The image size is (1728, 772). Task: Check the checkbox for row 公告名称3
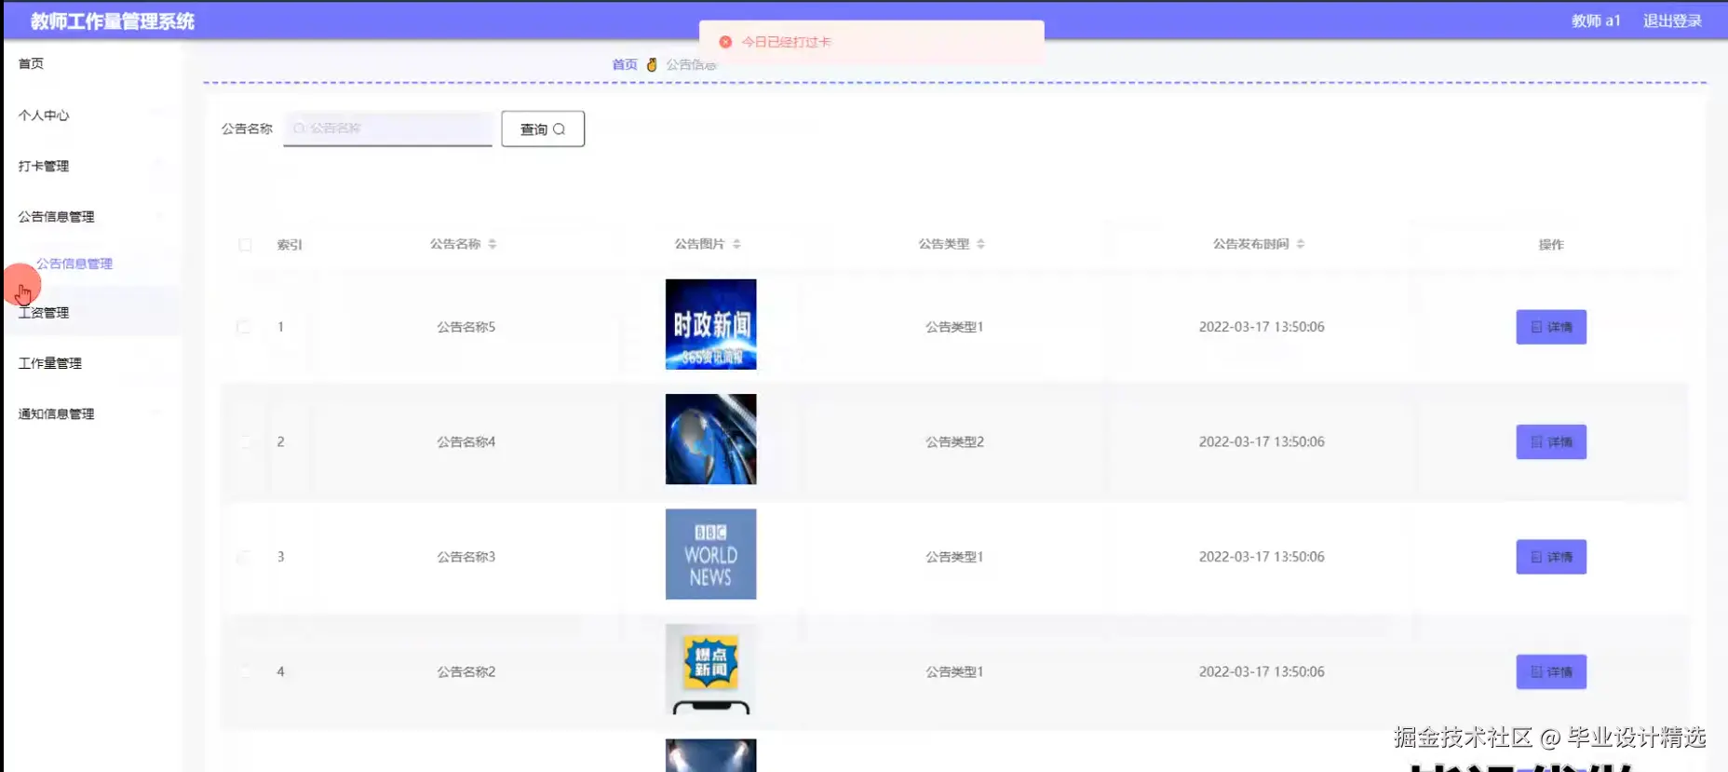pos(244,557)
